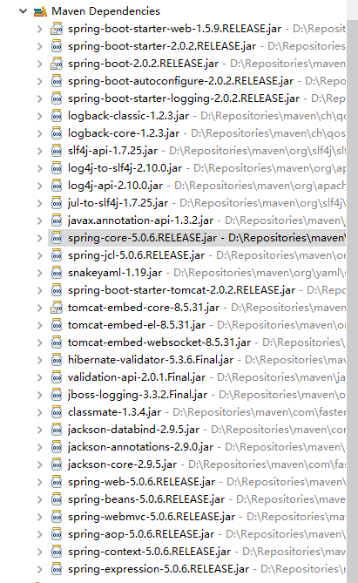Select the spring-context-5.0.6.RELEASE.jar entry

(149, 552)
